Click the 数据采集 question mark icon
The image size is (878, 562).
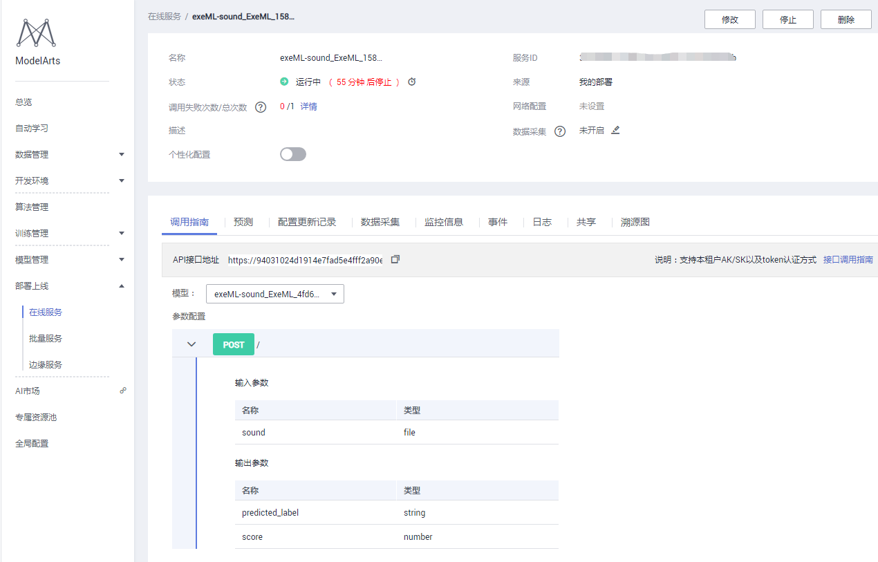(560, 131)
